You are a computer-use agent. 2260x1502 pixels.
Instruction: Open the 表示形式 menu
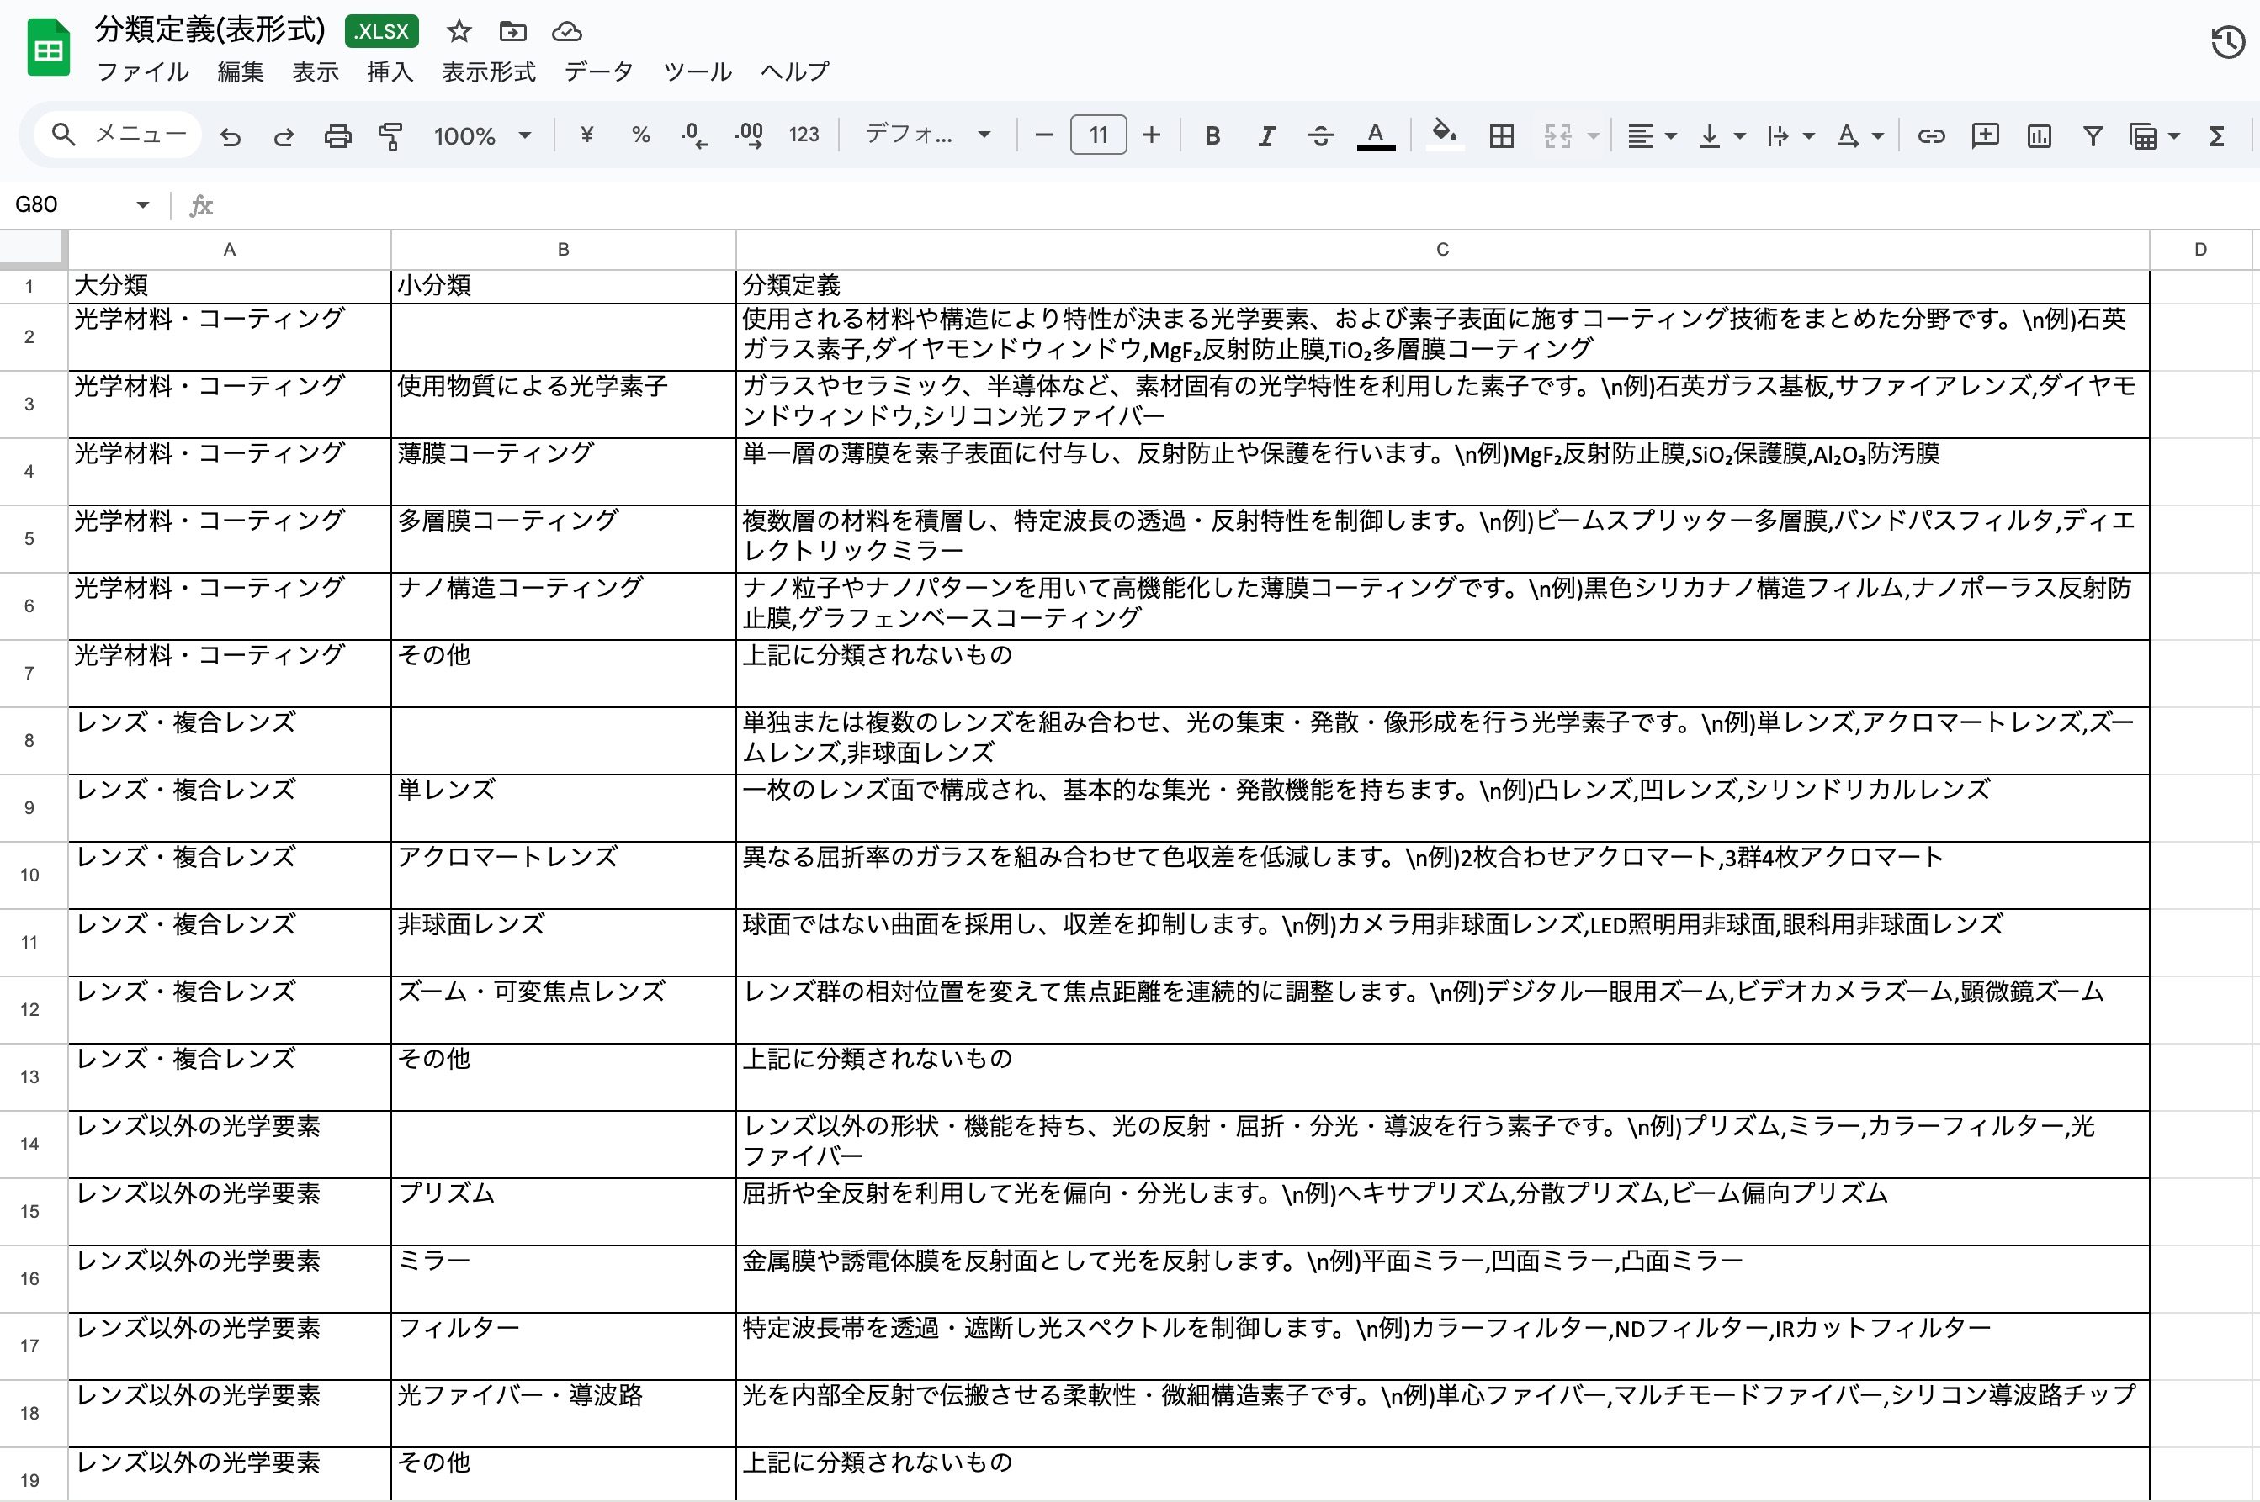click(x=488, y=71)
